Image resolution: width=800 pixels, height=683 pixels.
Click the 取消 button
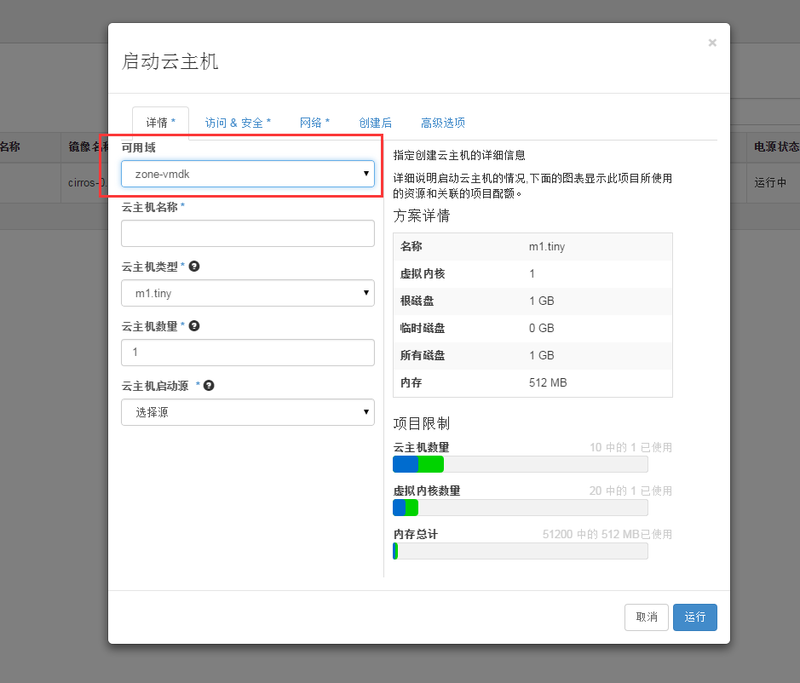pyautogui.click(x=647, y=617)
